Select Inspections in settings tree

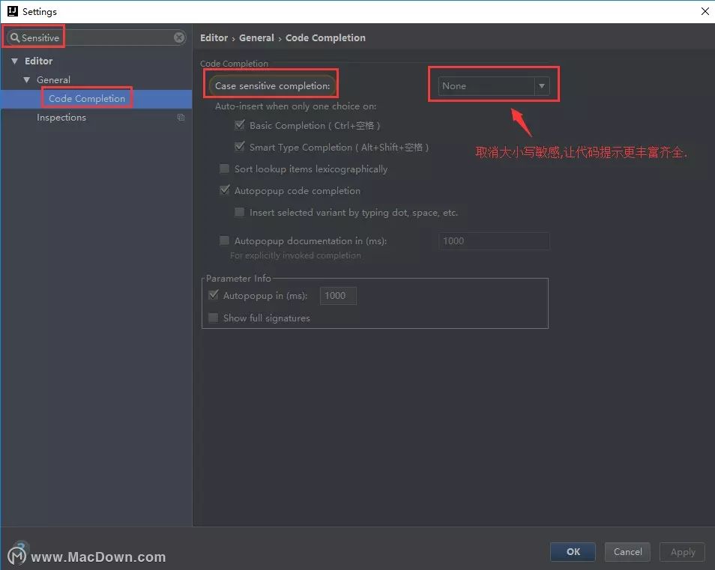(x=61, y=118)
